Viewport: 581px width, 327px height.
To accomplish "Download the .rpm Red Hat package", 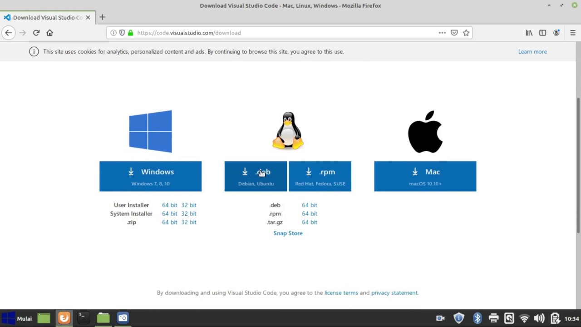I will (x=320, y=176).
